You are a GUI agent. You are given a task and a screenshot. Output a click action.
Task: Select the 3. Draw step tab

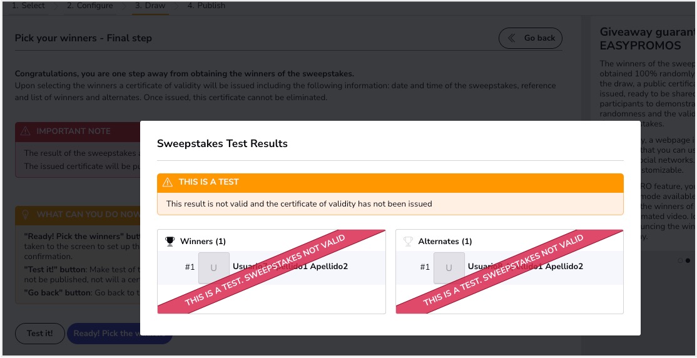tap(150, 6)
